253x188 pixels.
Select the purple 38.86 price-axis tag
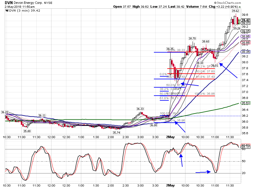click(246, 37)
